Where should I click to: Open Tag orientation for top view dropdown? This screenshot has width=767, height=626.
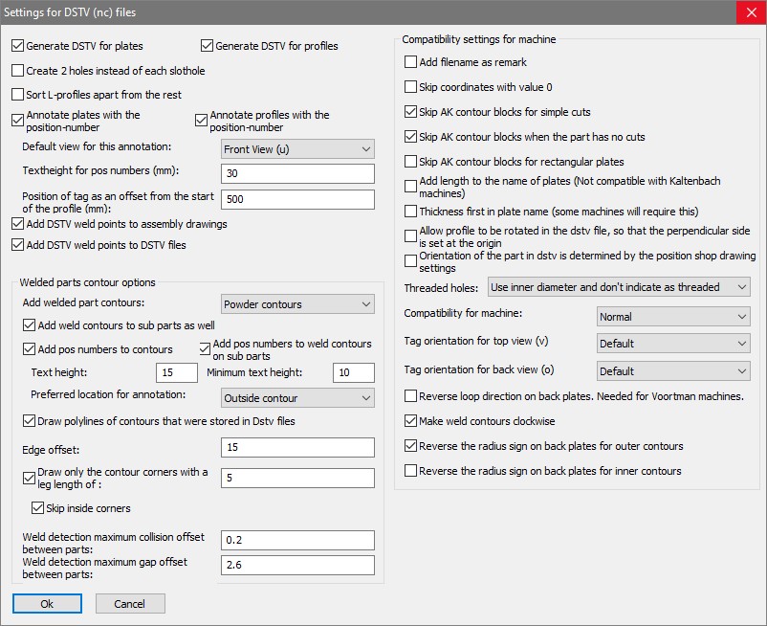(x=673, y=344)
